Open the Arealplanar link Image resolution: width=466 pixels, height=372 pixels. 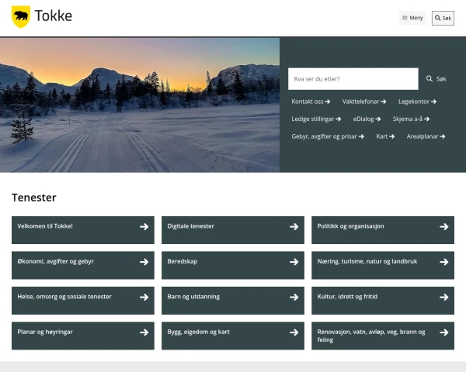426,136
